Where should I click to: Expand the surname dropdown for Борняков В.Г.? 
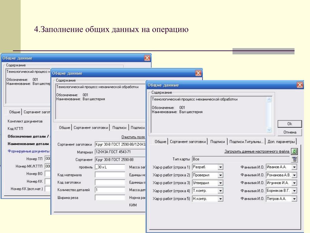tap(294, 191)
